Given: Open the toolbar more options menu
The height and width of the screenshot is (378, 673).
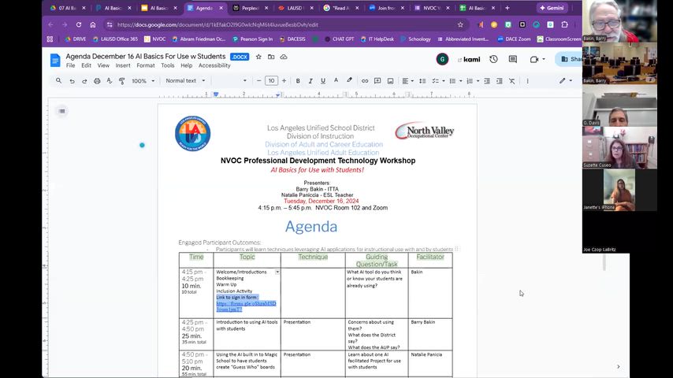Looking at the screenshot, I should pos(527,80).
